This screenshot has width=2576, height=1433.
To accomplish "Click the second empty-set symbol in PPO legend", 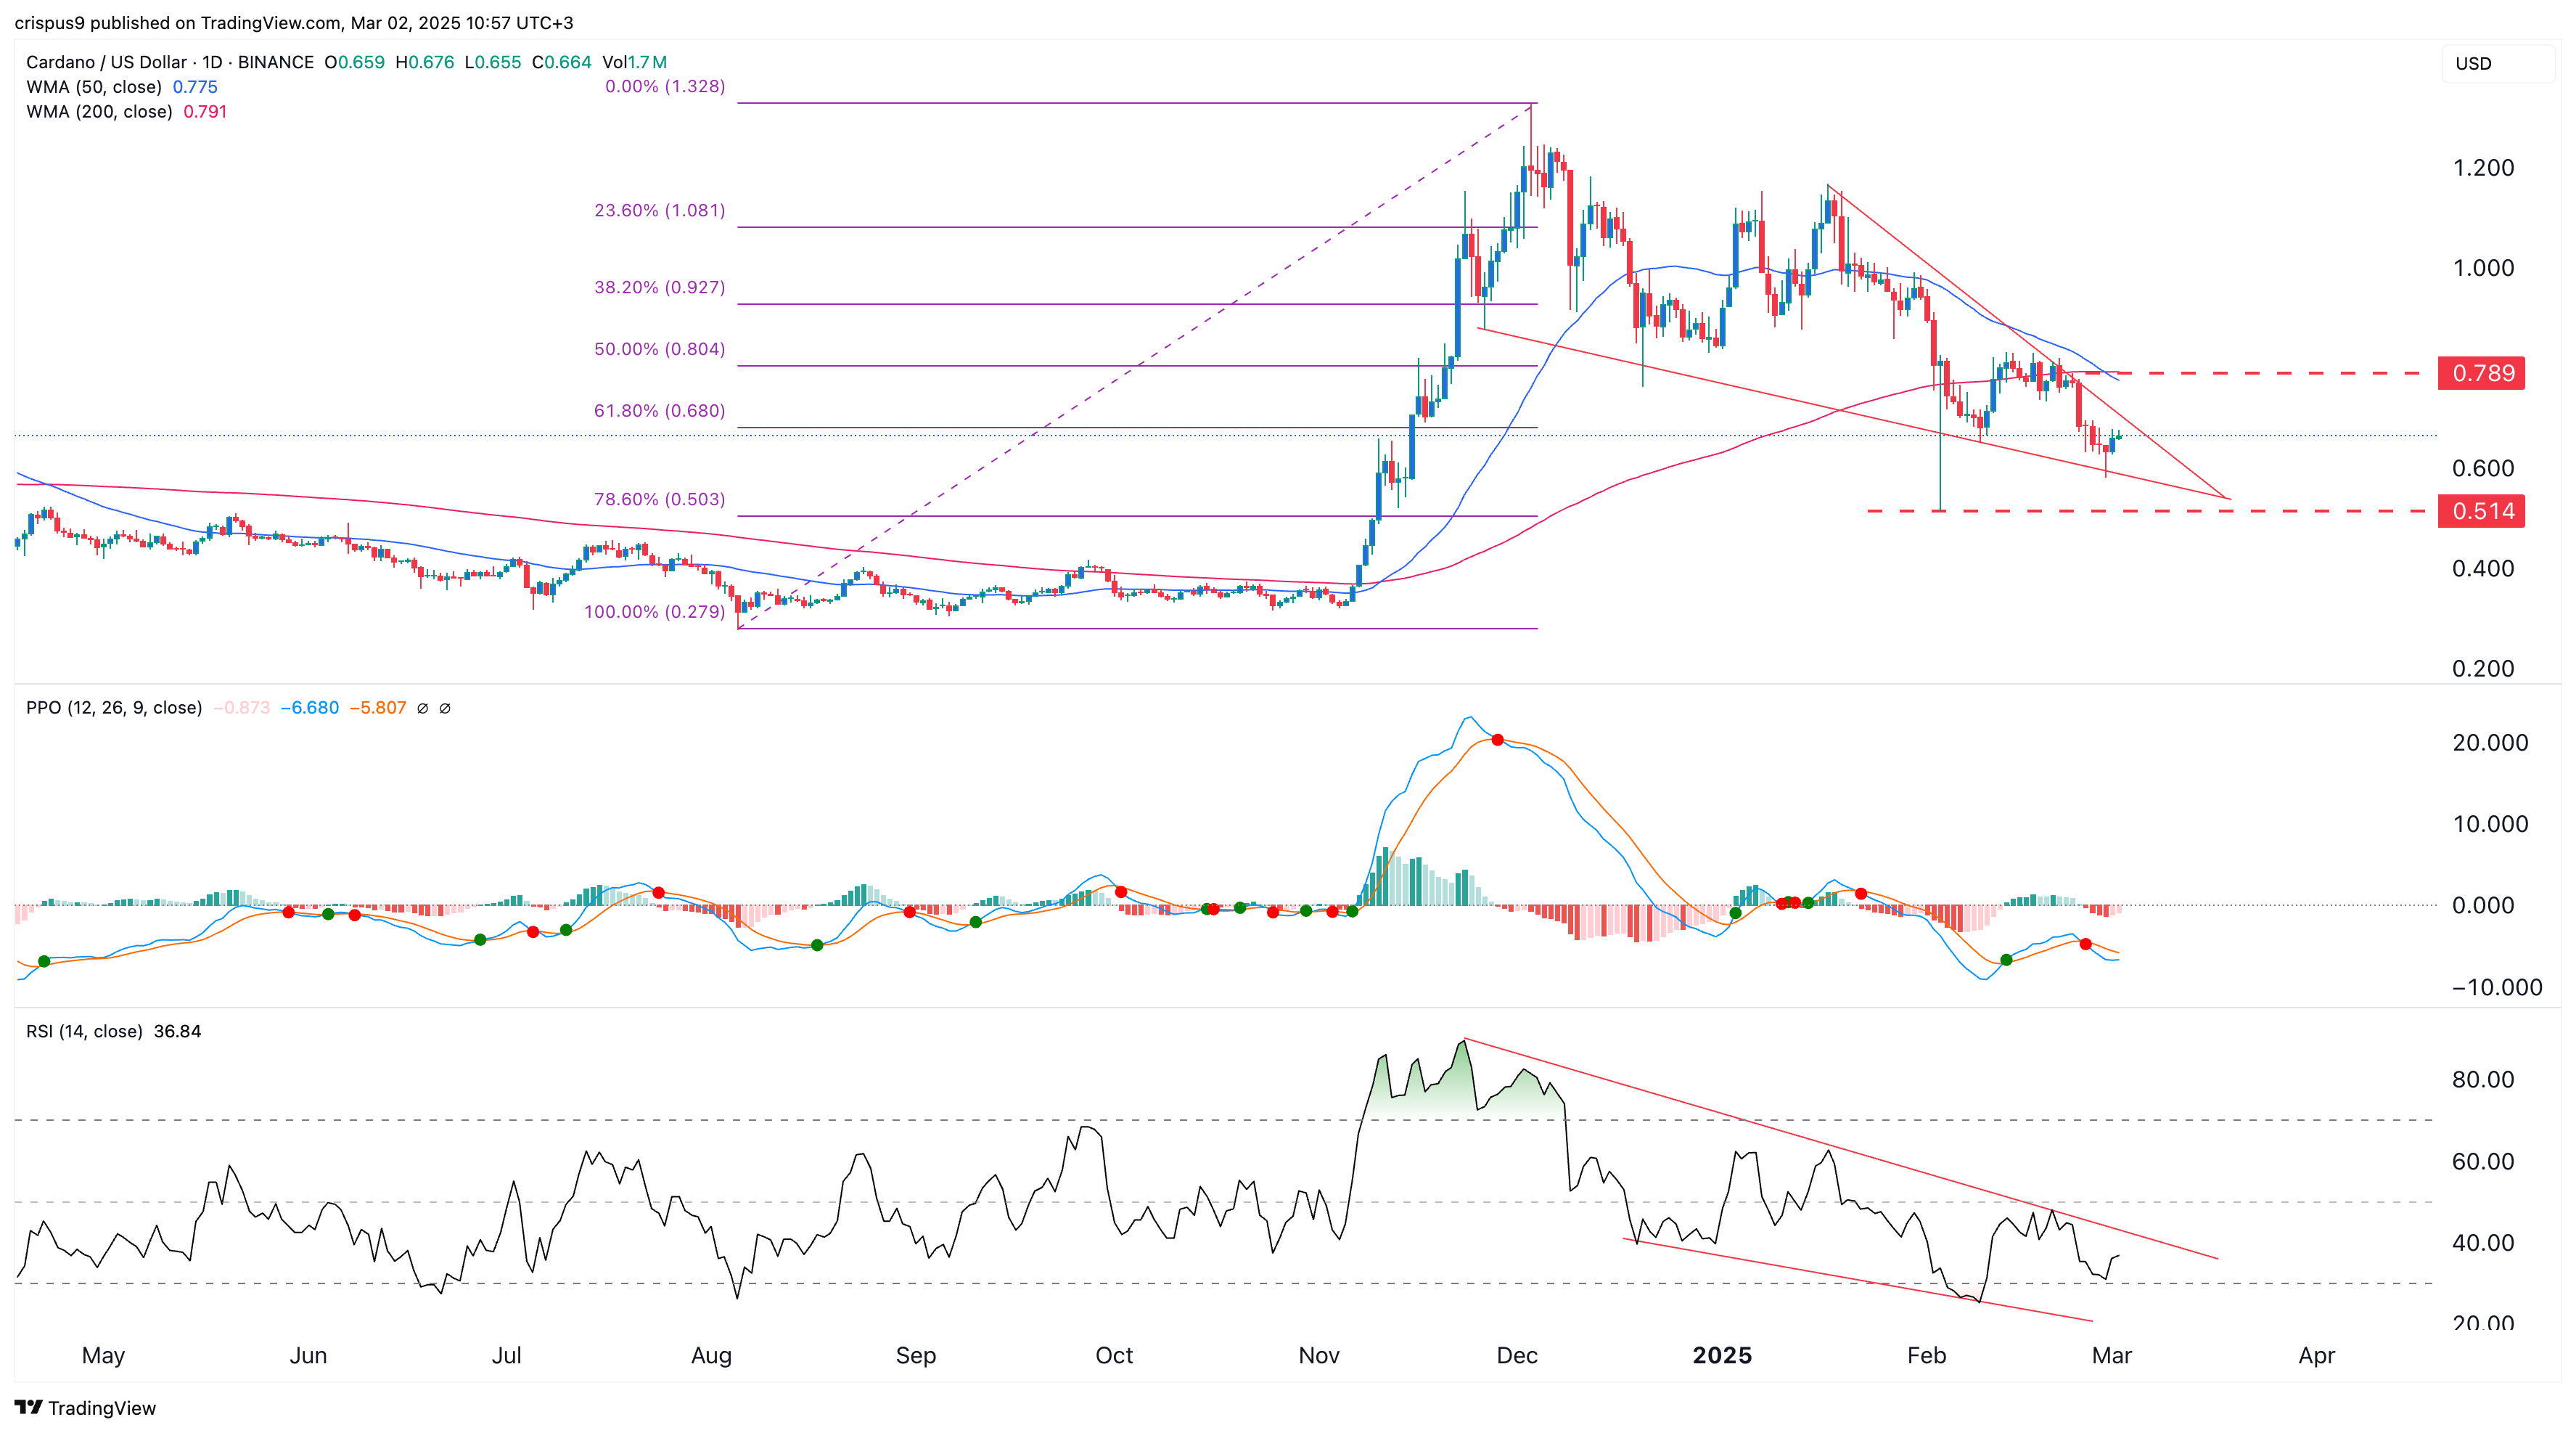I will coord(445,709).
